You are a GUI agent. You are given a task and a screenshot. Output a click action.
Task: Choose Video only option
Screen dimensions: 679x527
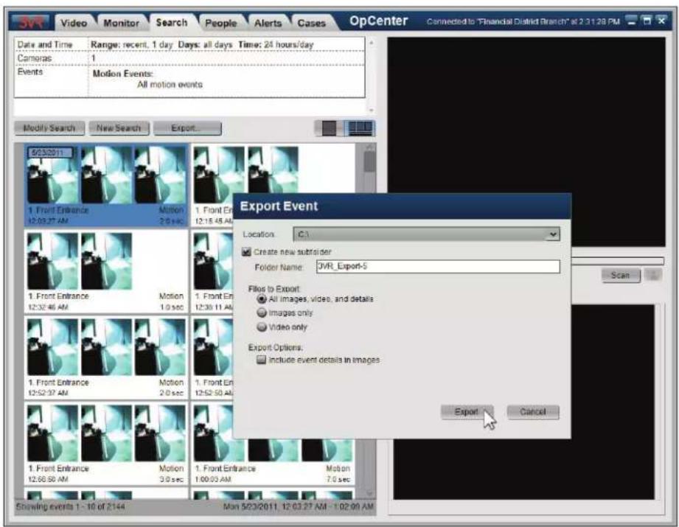[x=262, y=327]
